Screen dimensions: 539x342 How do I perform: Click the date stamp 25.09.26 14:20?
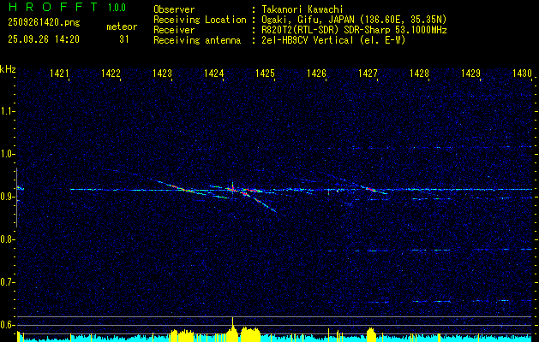pos(44,39)
